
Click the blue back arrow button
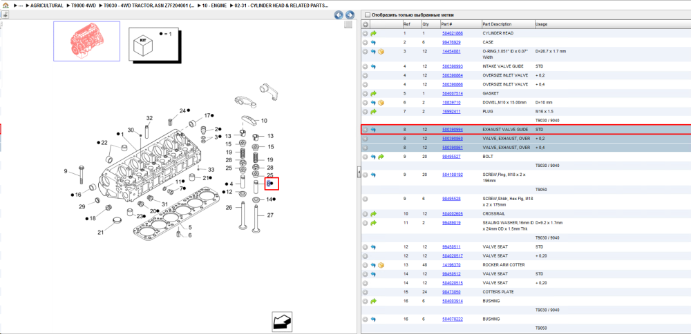(339, 15)
